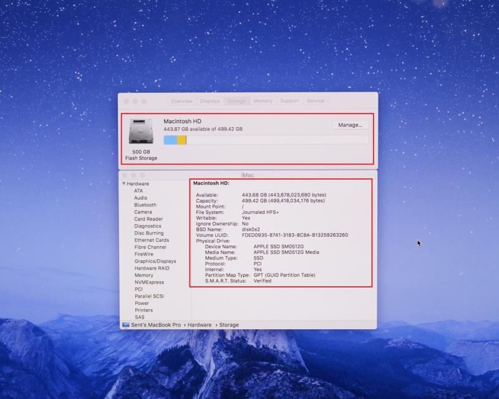Click the Medium Type SSD value
This screenshot has width=499, height=399.
coord(258,258)
